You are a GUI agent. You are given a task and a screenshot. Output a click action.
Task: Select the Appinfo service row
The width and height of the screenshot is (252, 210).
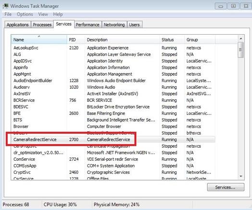[113, 68]
